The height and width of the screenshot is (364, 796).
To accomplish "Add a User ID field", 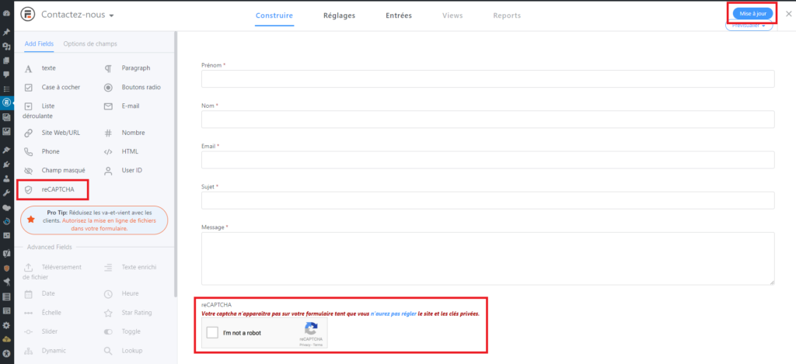I will 133,170.
